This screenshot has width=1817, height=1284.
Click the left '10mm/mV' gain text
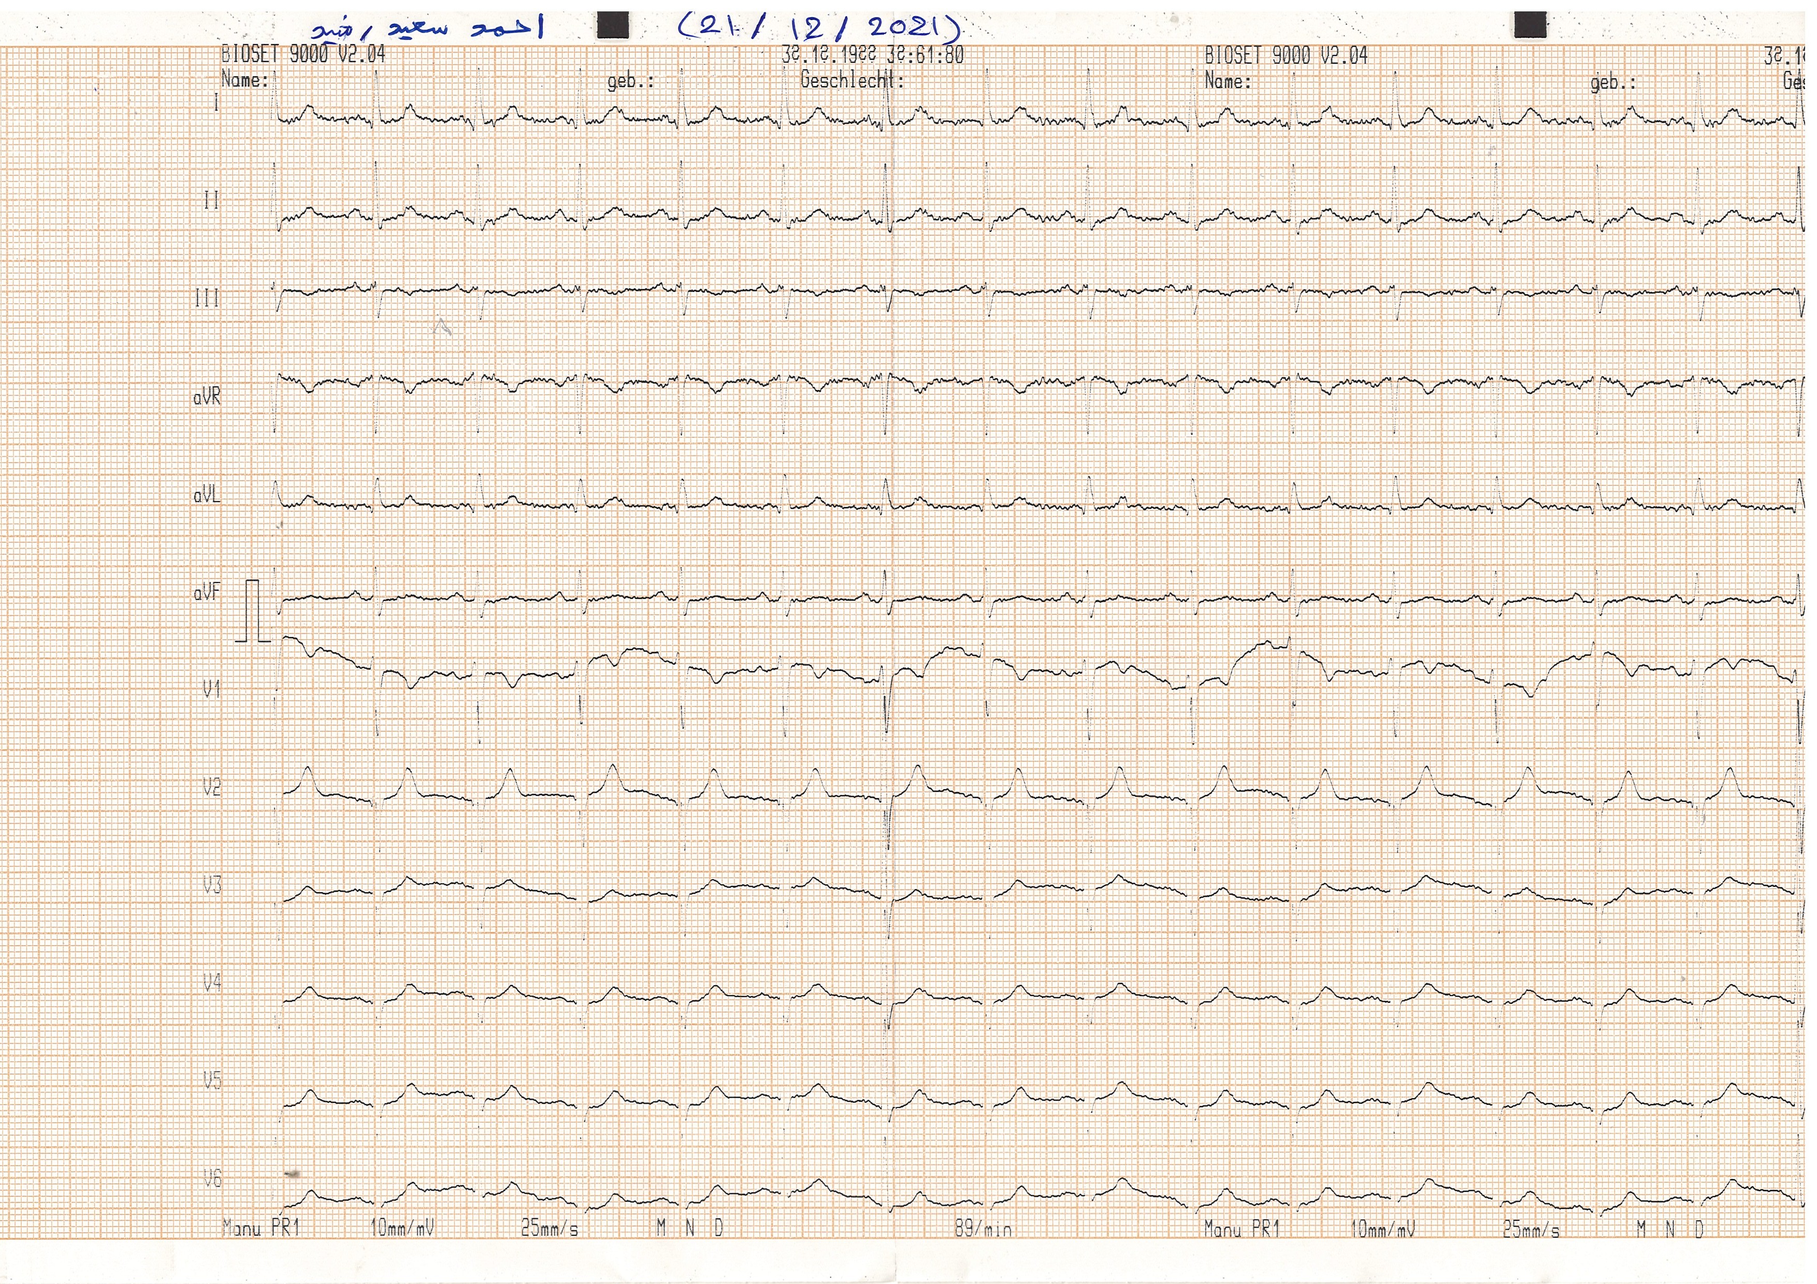click(x=402, y=1229)
